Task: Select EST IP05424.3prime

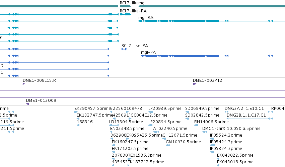Action: point(226,142)
